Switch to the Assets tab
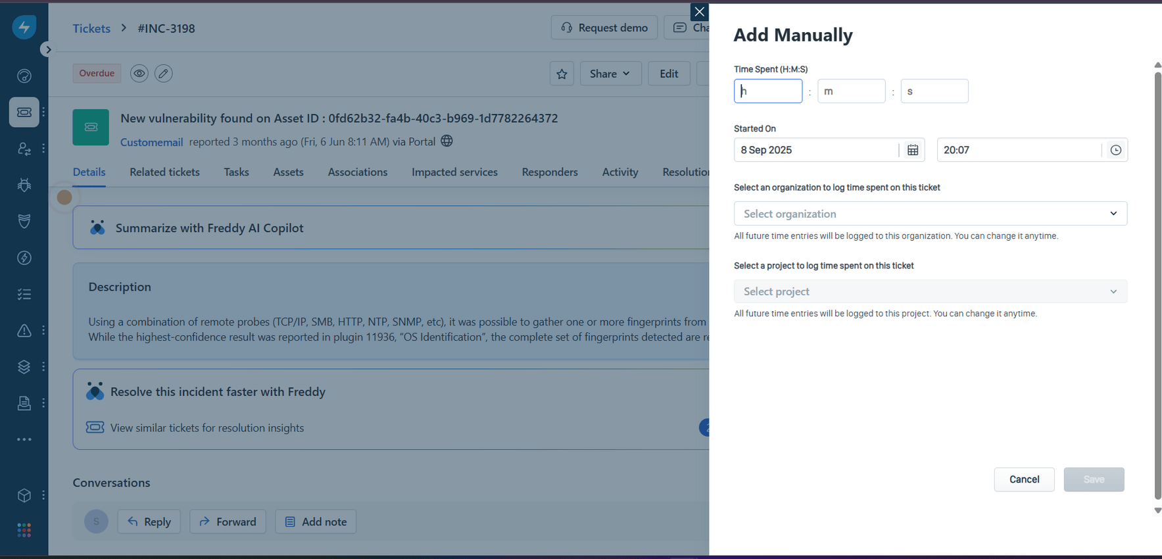The width and height of the screenshot is (1162, 559). 288,172
